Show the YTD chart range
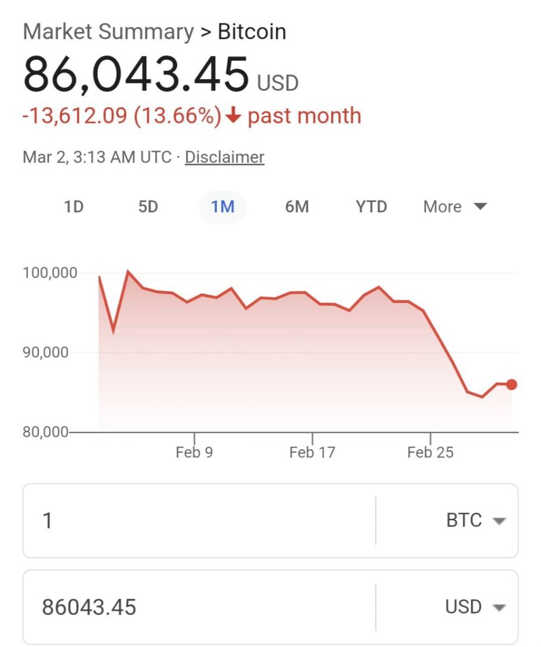541x647 pixels. (371, 206)
